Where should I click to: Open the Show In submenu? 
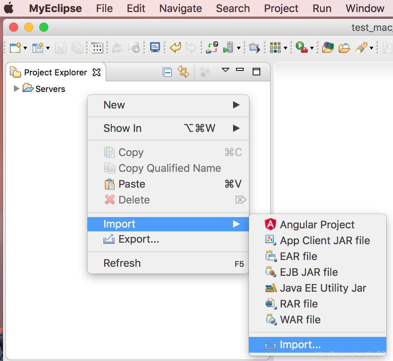coord(168,128)
